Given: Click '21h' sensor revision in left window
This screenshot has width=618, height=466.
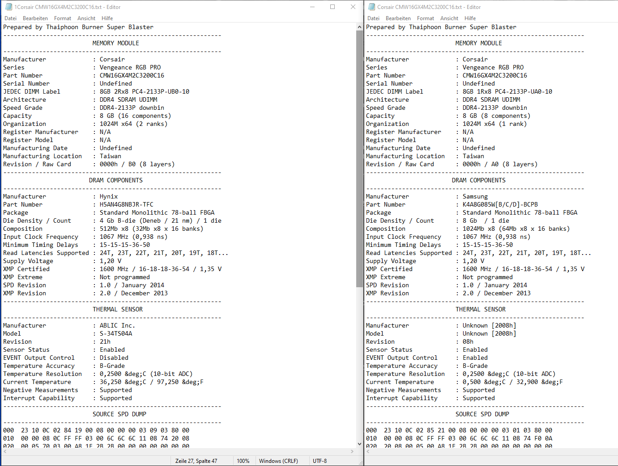Looking at the screenshot, I should (x=105, y=341).
